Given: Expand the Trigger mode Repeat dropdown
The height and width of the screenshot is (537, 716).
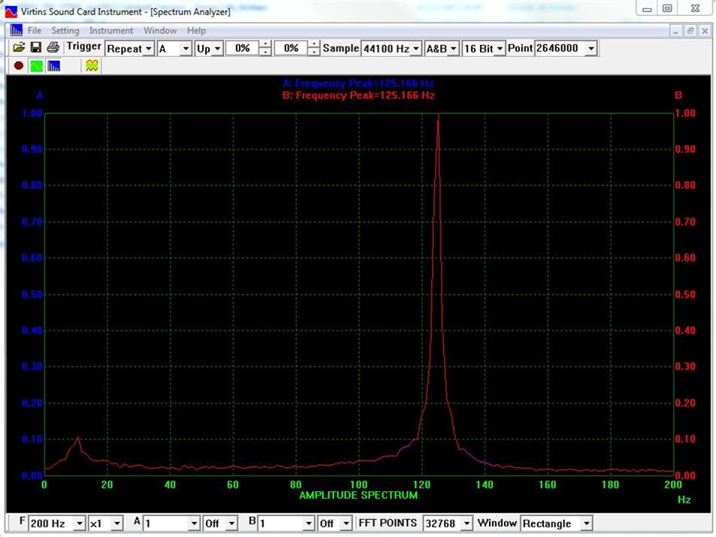Looking at the screenshot, I should tap(149, 48).
